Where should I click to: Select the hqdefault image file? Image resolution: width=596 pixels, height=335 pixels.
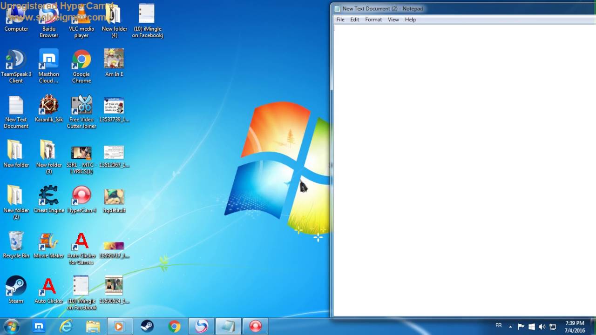click(114, 201)
